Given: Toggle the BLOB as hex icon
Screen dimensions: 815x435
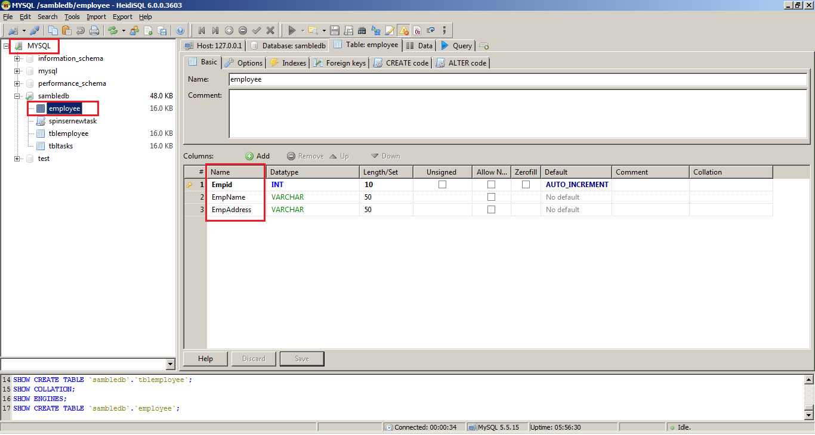Looking at the screenshot, I should [x=417, y=30].
